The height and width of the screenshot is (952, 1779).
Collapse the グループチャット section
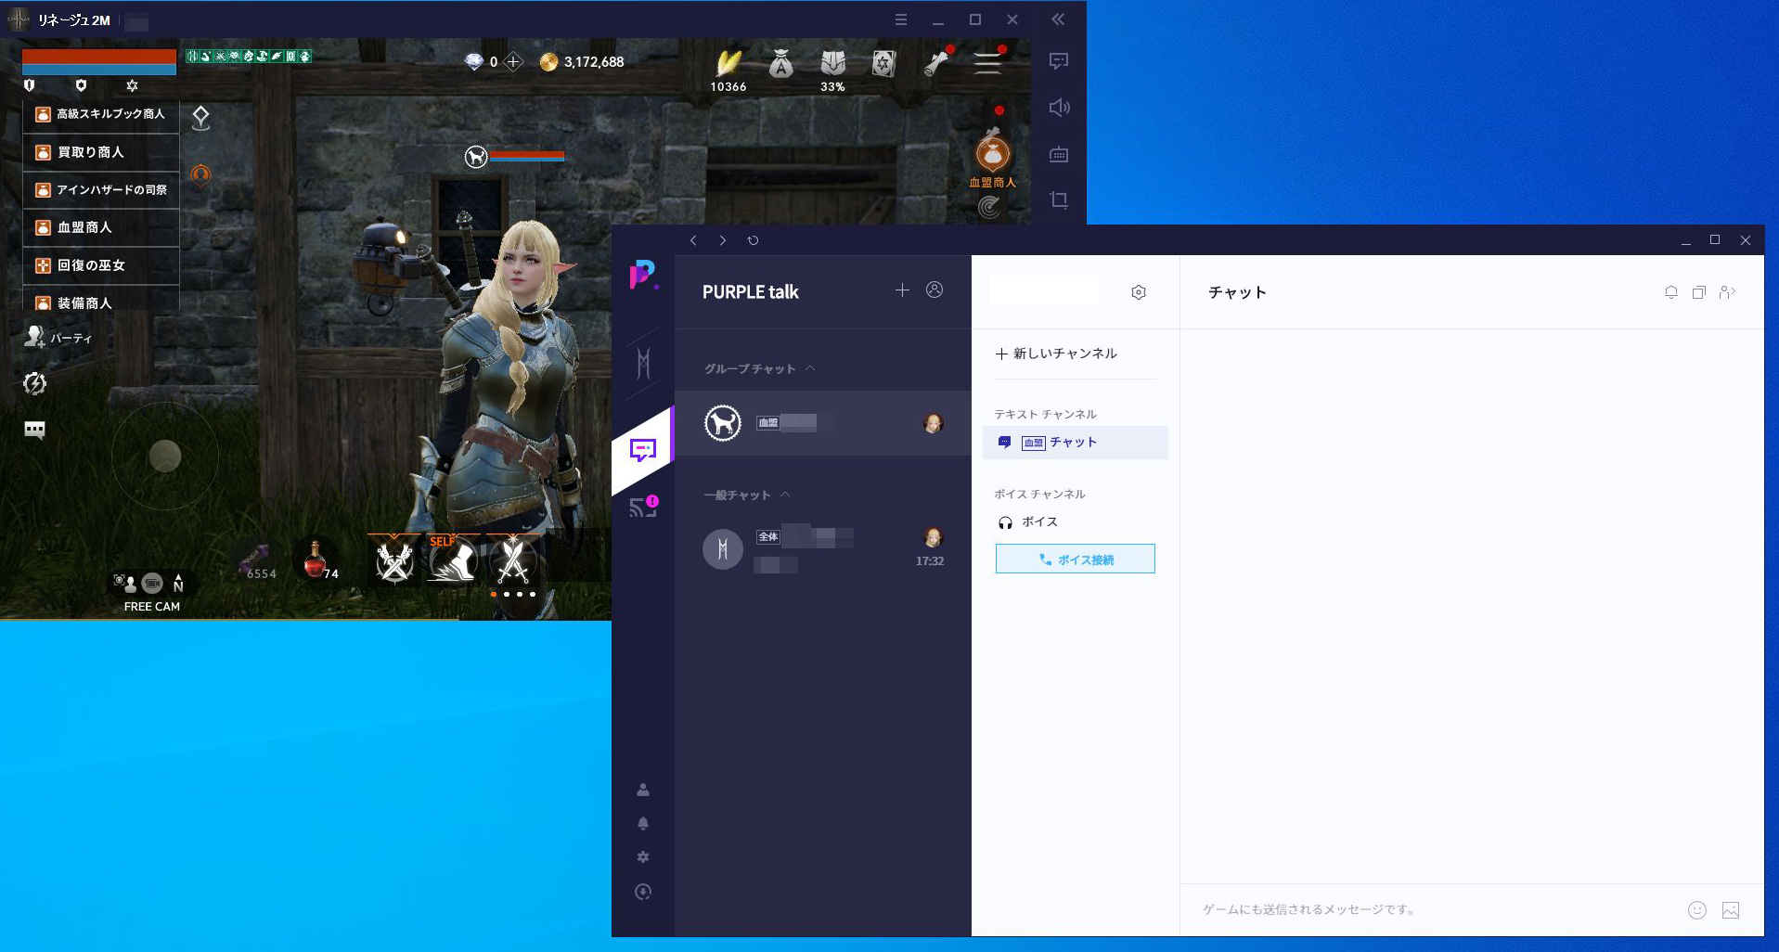pos(810,368)
